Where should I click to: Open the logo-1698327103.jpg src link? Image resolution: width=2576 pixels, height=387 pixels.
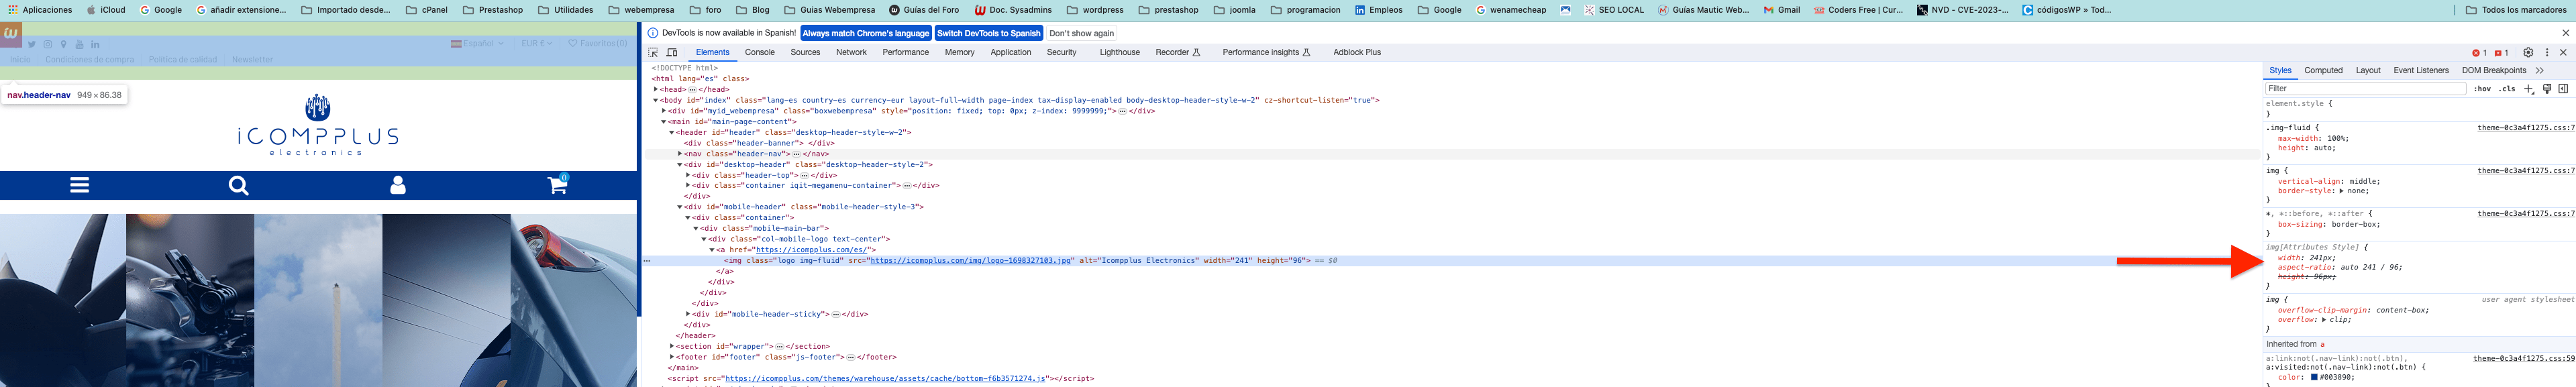click(970, 261)
